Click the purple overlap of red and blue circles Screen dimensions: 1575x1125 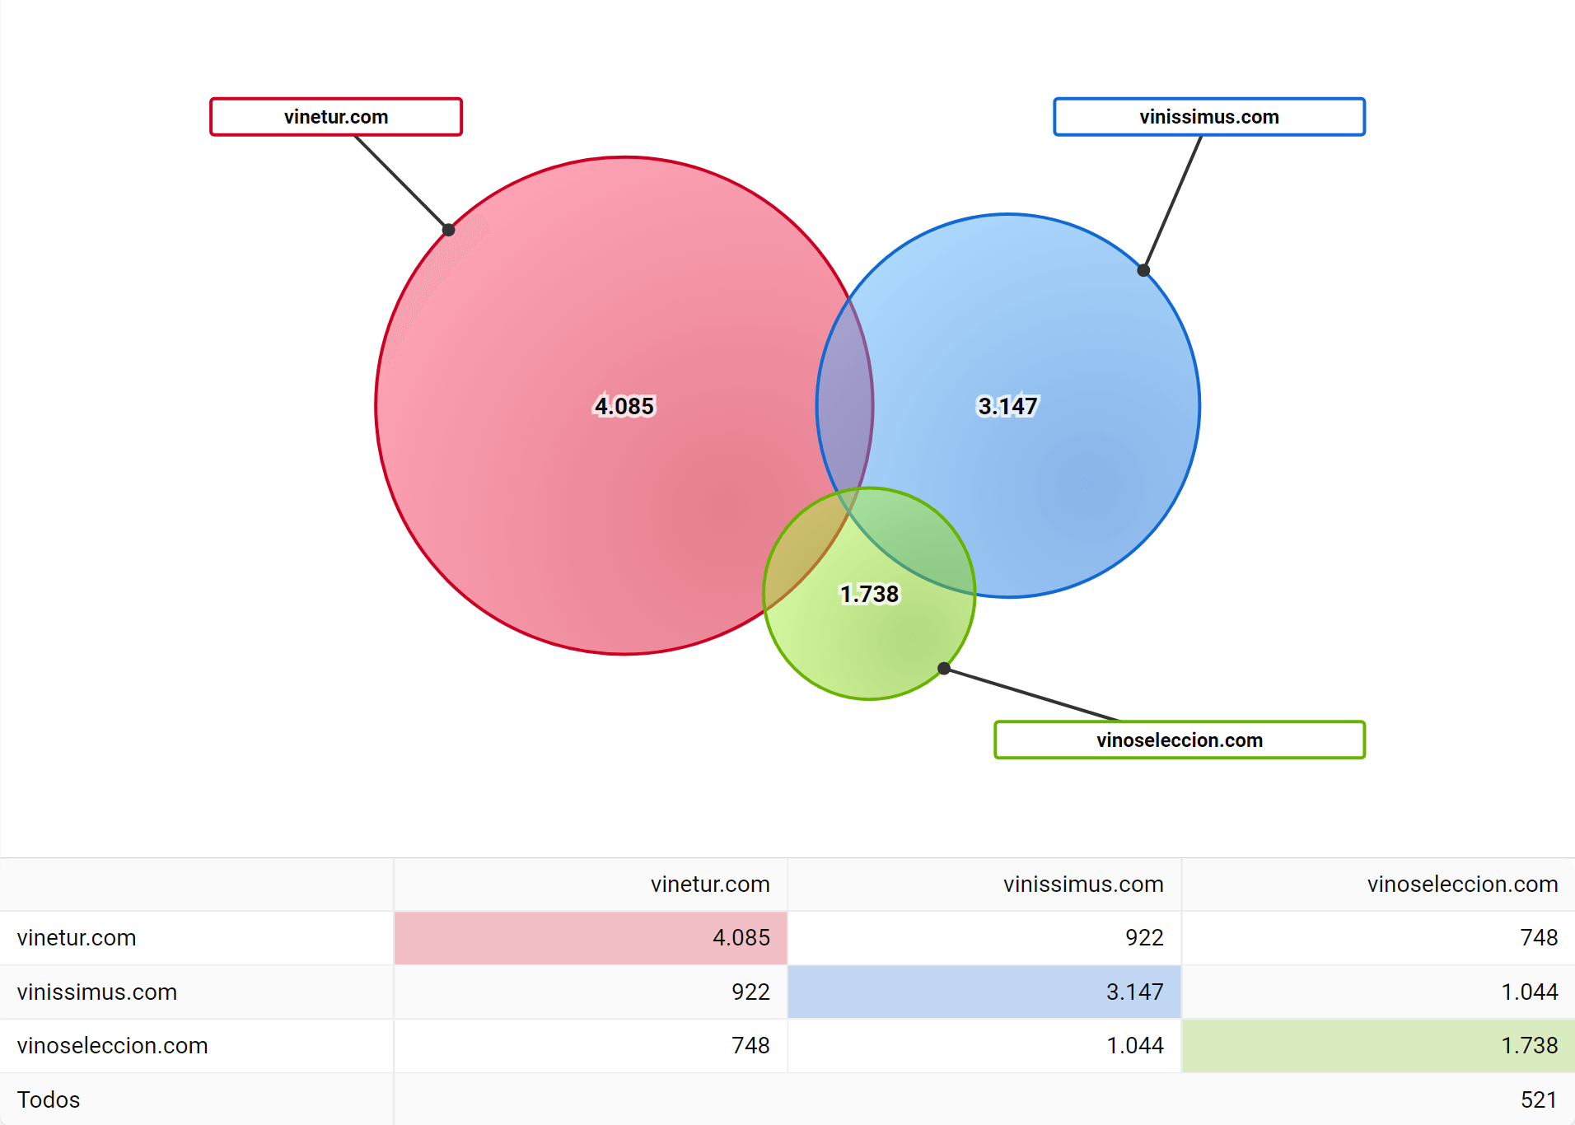[x=844, y=404]
